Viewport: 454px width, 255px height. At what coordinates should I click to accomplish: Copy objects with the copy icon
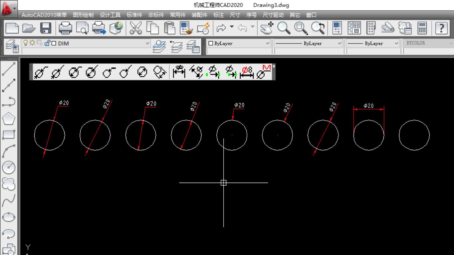pyautogui.click(x=153, y=28)
